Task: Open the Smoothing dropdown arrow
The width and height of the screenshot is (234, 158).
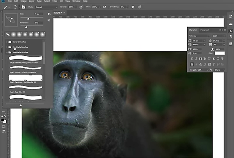Action: [128, 7]
